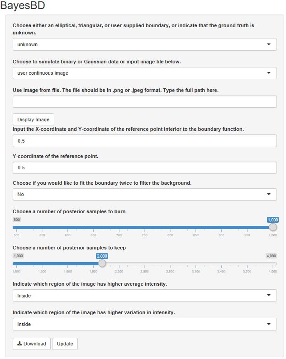Open the data type dropdown showing user continuous image
The height and width of the screenshot is (359, 286).
144,73
